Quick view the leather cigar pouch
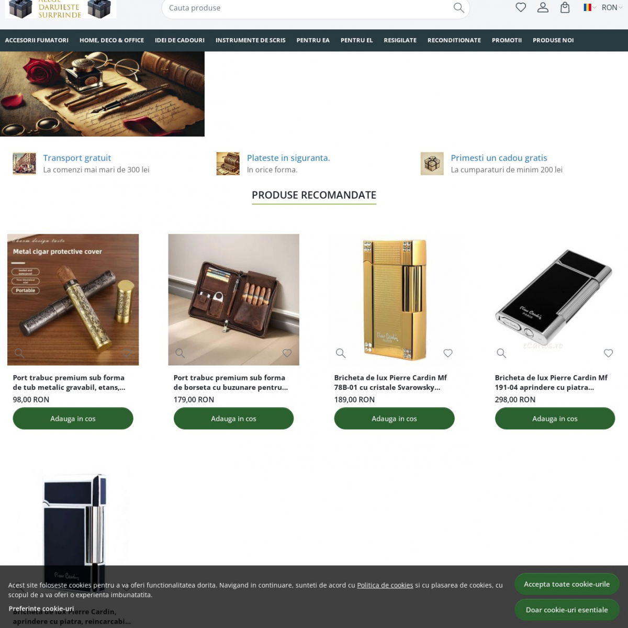 tap(180, 353)
